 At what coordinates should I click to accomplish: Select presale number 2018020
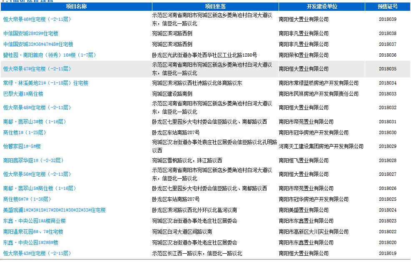pyautogui.click(x=388, y=242)
